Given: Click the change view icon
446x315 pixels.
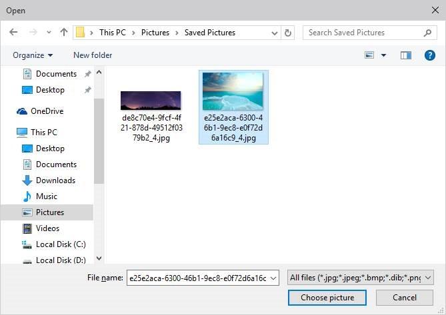Looking at the screenshot, I should [x=369, y=55].
